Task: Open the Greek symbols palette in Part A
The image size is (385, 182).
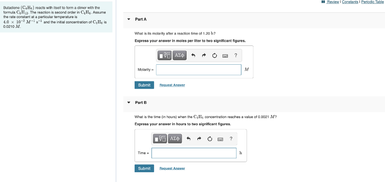Action: [180, 56]
